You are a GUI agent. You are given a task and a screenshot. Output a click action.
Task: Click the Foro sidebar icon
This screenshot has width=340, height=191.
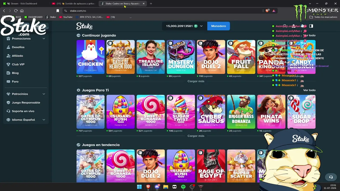click(8, 81)
